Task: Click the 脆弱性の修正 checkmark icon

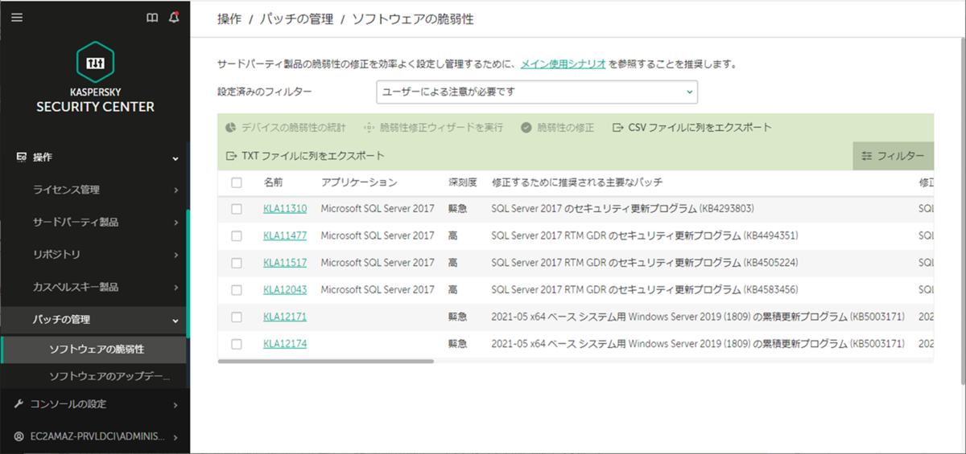Action: 526,127
